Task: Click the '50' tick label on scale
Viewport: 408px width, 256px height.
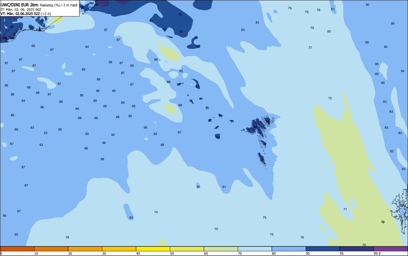Action: pyautogui.click(x=172, y=253)
